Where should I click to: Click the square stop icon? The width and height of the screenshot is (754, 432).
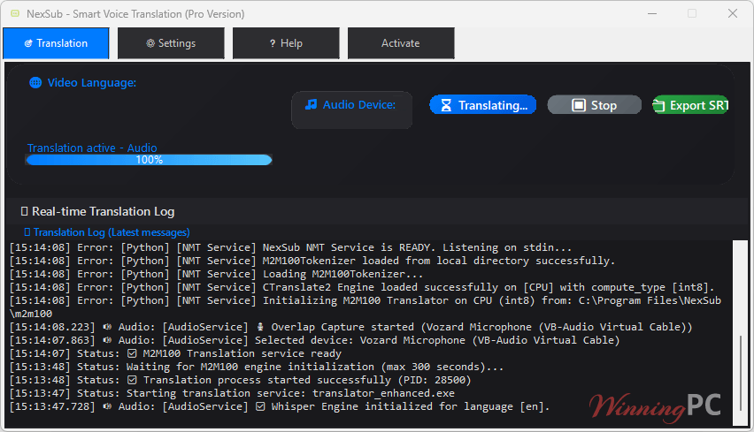[579, 105]
